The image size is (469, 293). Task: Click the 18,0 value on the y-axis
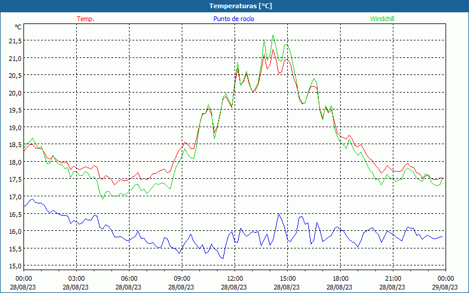coord(15,163)
